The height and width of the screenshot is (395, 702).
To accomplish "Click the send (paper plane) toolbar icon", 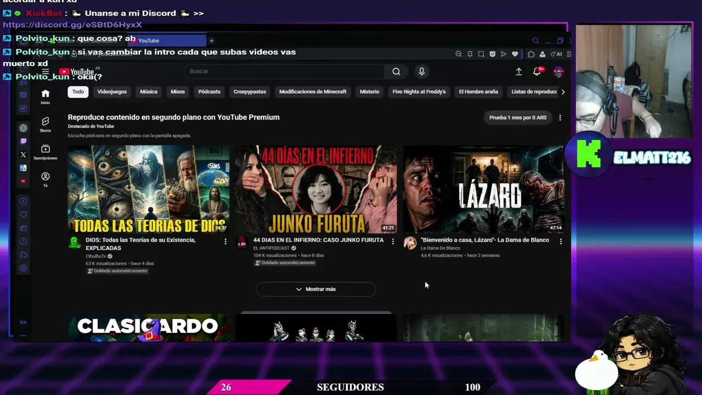I will [503, 54].
